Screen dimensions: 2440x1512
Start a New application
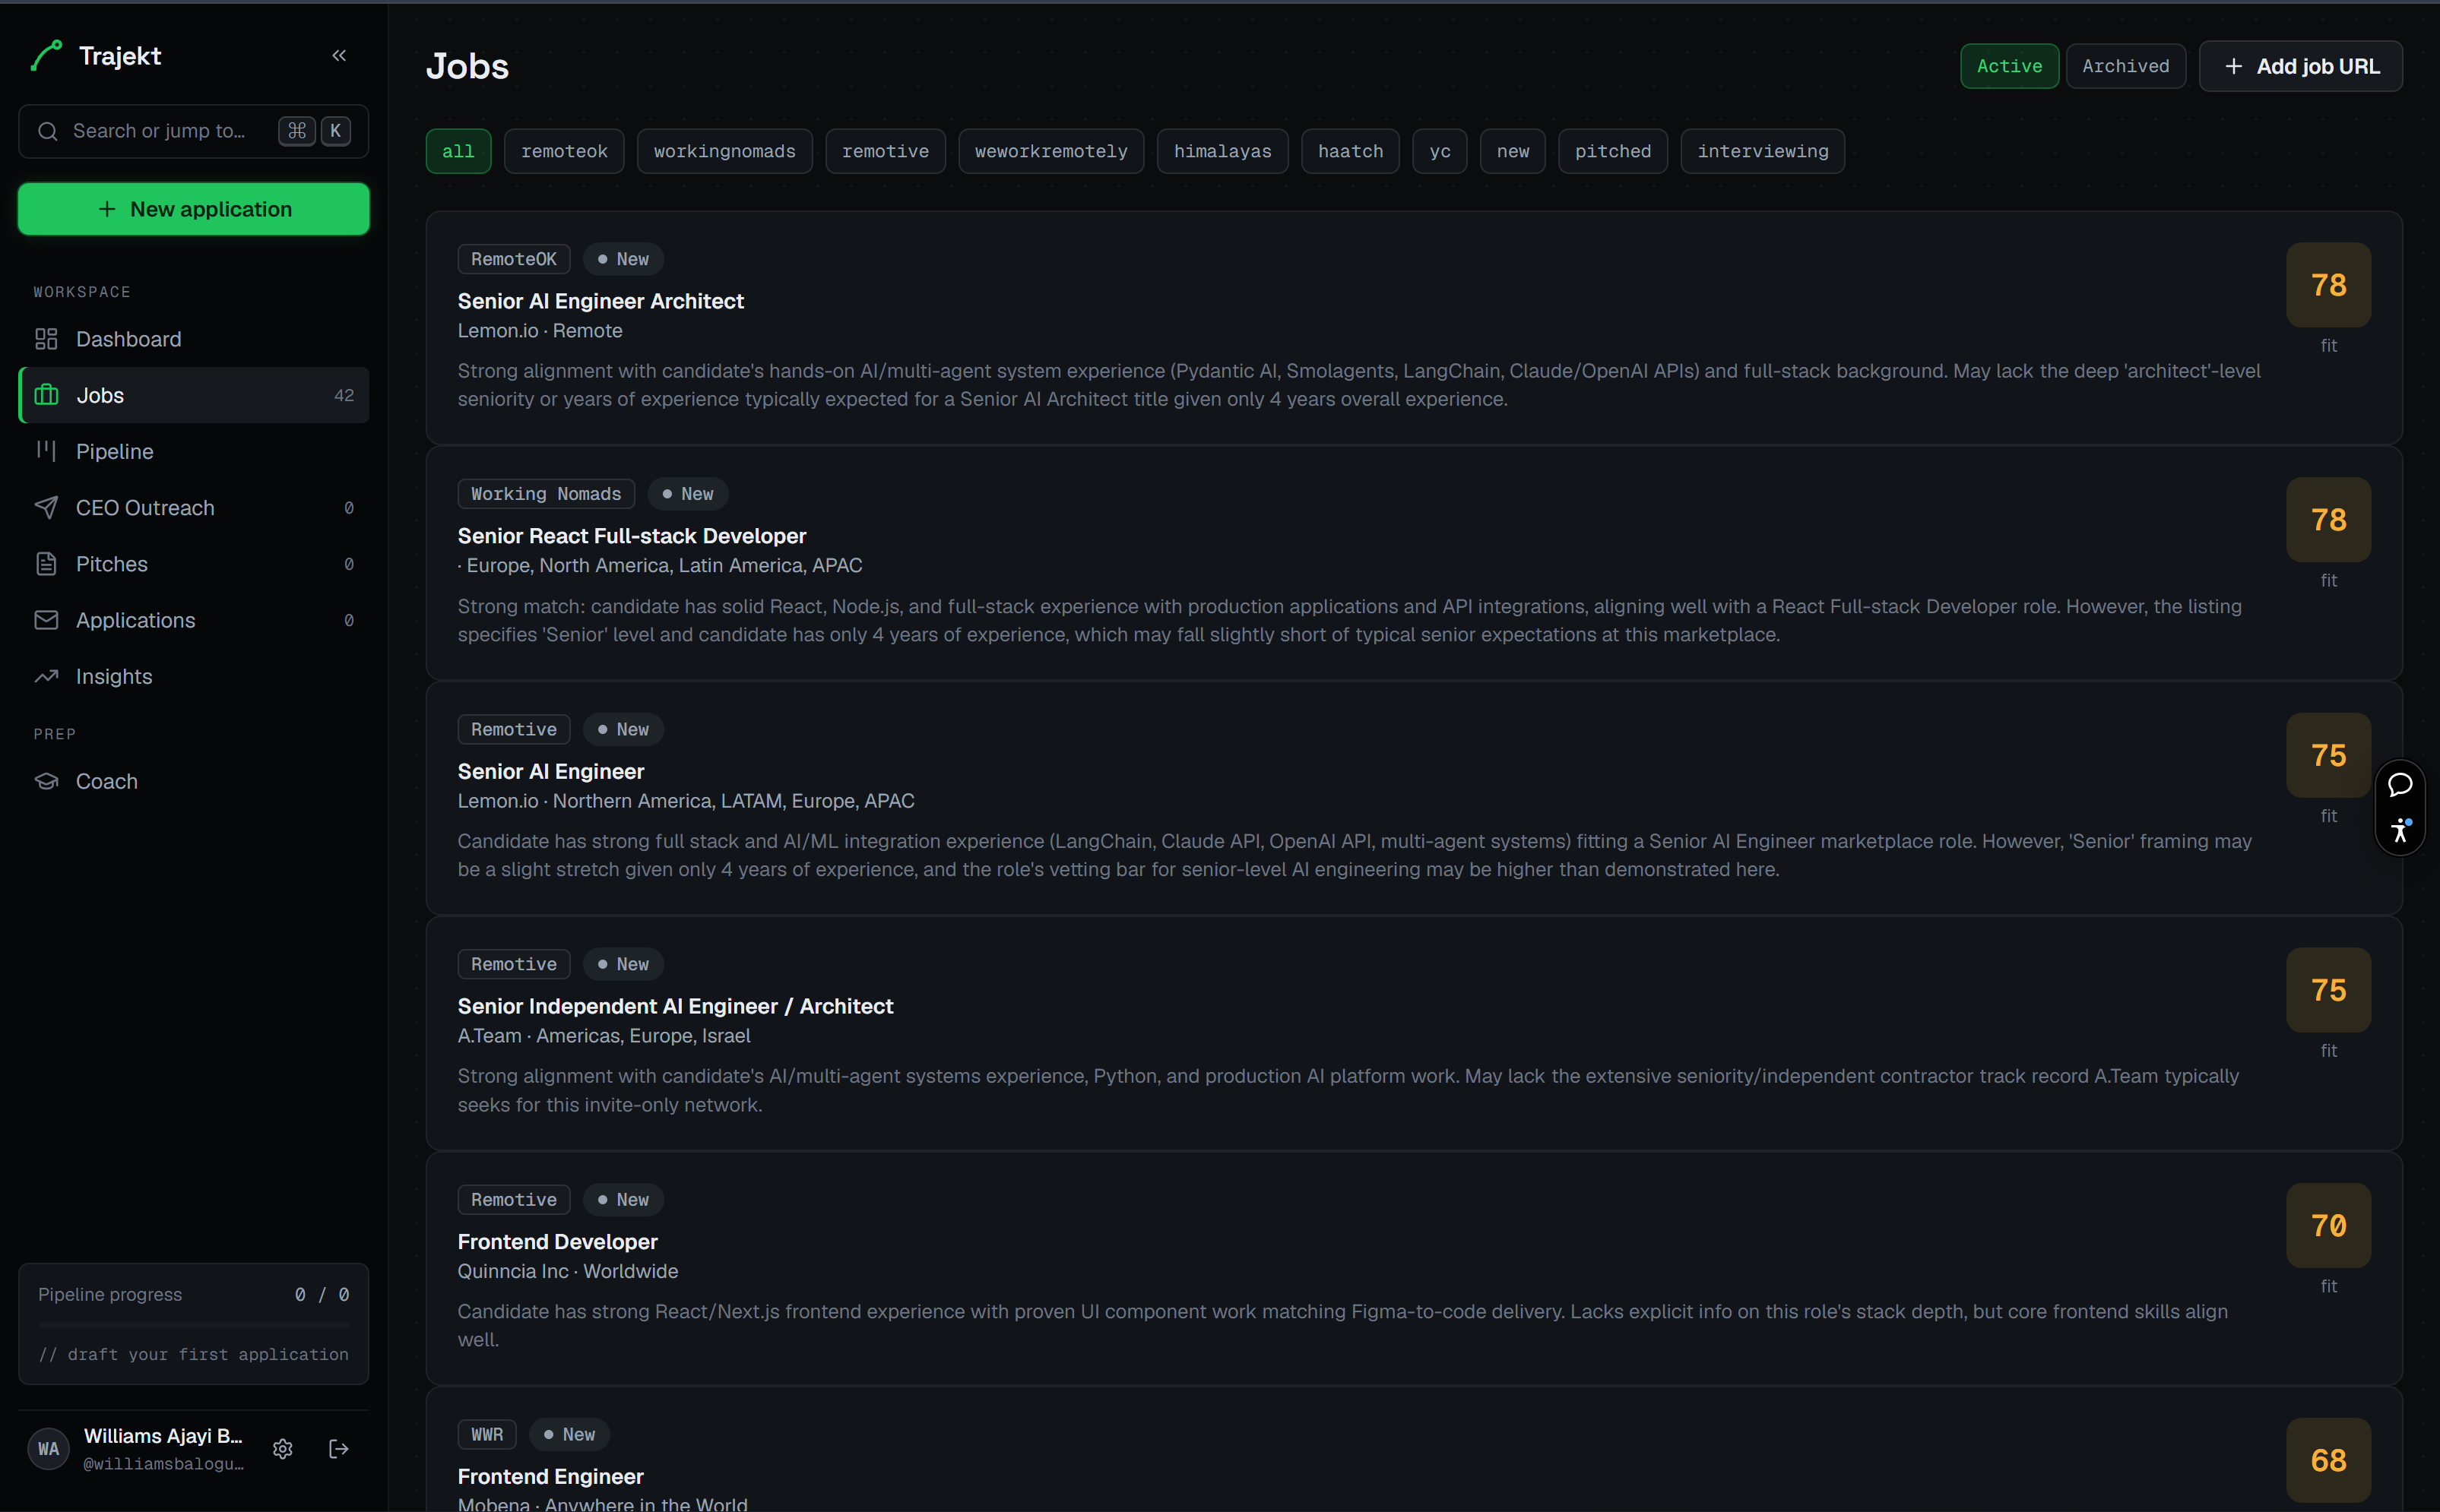coord(194,209)
